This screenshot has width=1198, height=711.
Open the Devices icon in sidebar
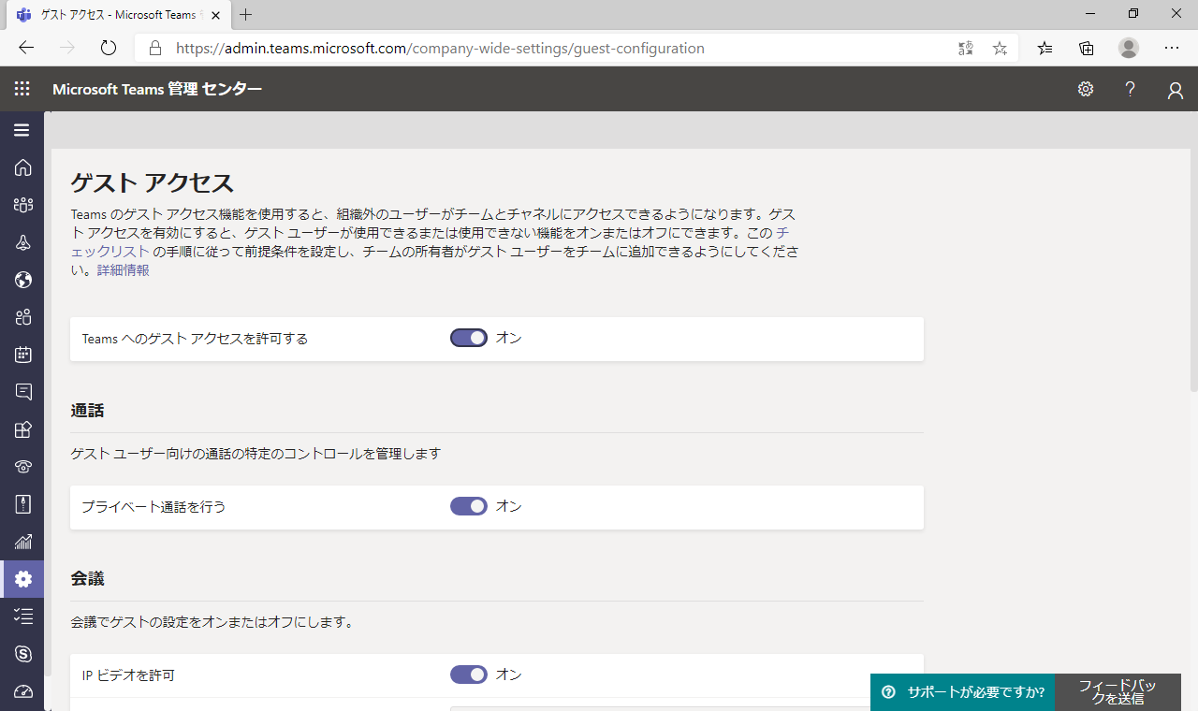pyautogui.click(x=23, y=242)
